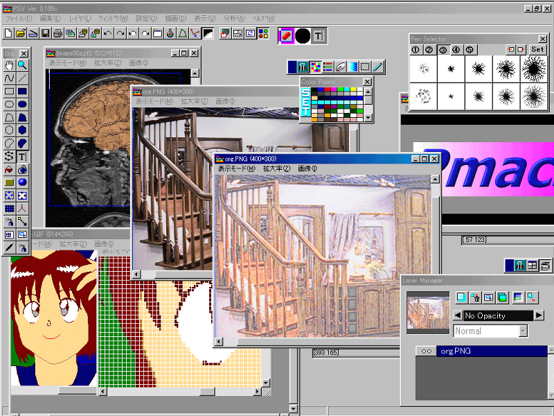
Task: Open 分析(A) menu
Action: [x=234, y=19]
